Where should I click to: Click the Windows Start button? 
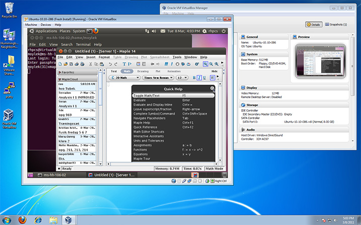point(7,220)
